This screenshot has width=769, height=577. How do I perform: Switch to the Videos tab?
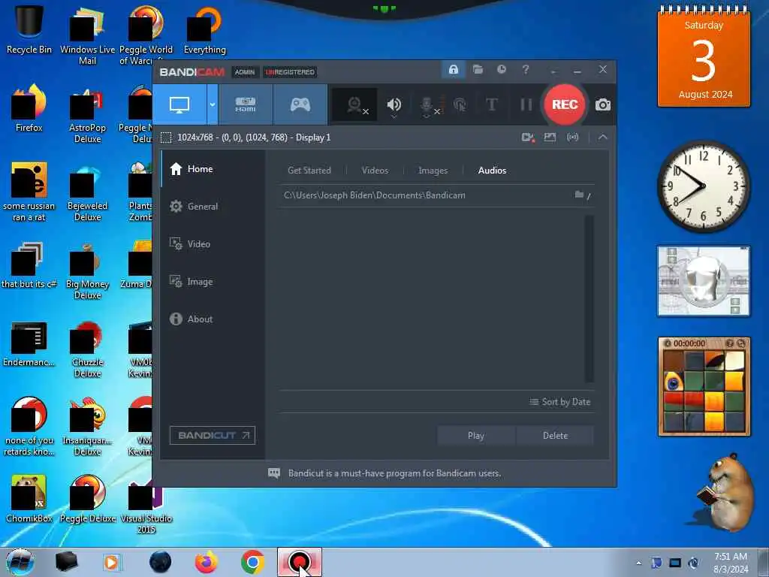point(375,171)
